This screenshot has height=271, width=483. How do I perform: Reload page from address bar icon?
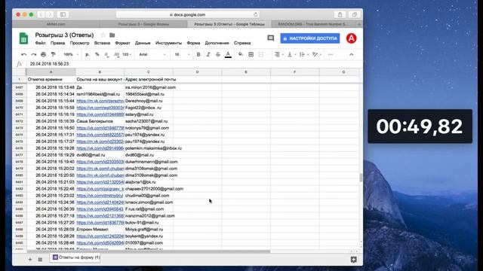click(x=255, y=14)
